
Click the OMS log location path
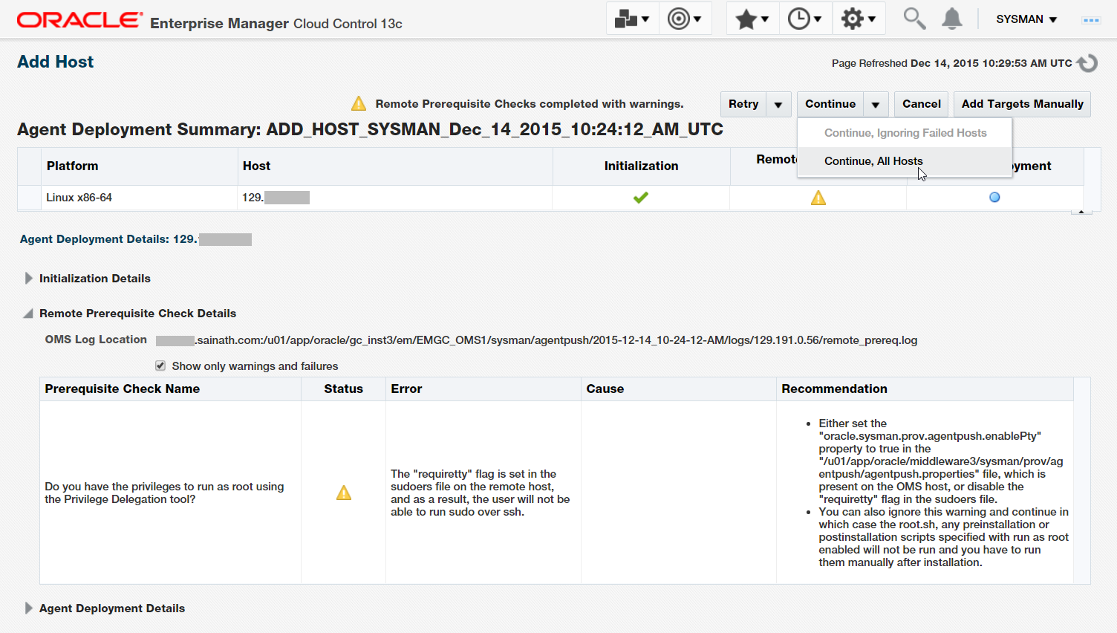536,340
